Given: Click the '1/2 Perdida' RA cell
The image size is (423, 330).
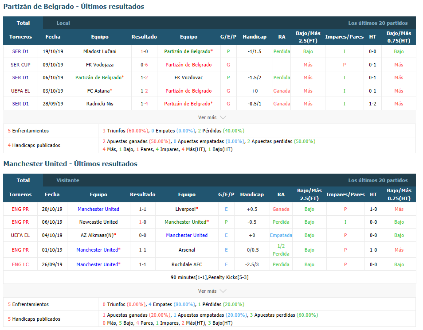Looking at the screenshot, I should (281, 250).
